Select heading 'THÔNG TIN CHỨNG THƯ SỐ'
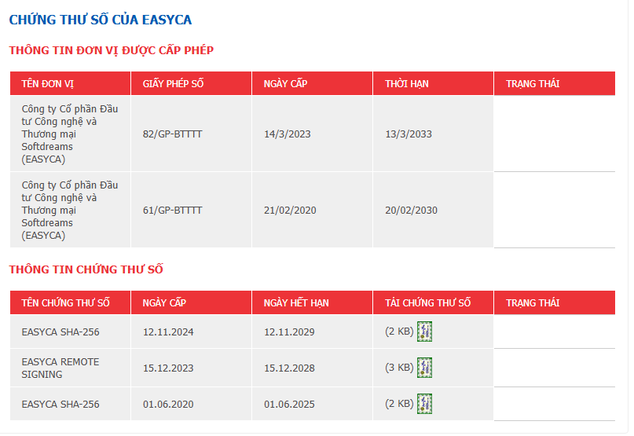This screenshot has width=634, height=436. pyautogui.click(x=86, y=269)
